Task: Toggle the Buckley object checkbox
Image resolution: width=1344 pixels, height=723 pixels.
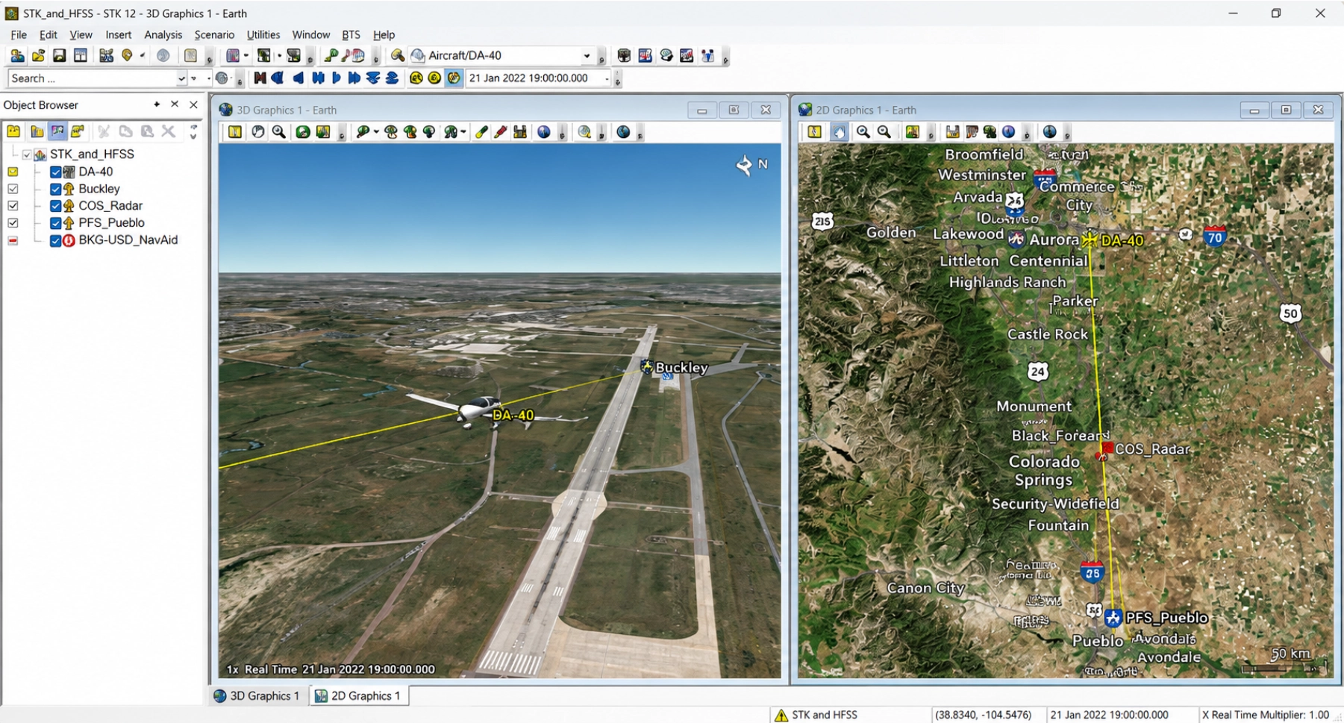Action: [55, 189]
